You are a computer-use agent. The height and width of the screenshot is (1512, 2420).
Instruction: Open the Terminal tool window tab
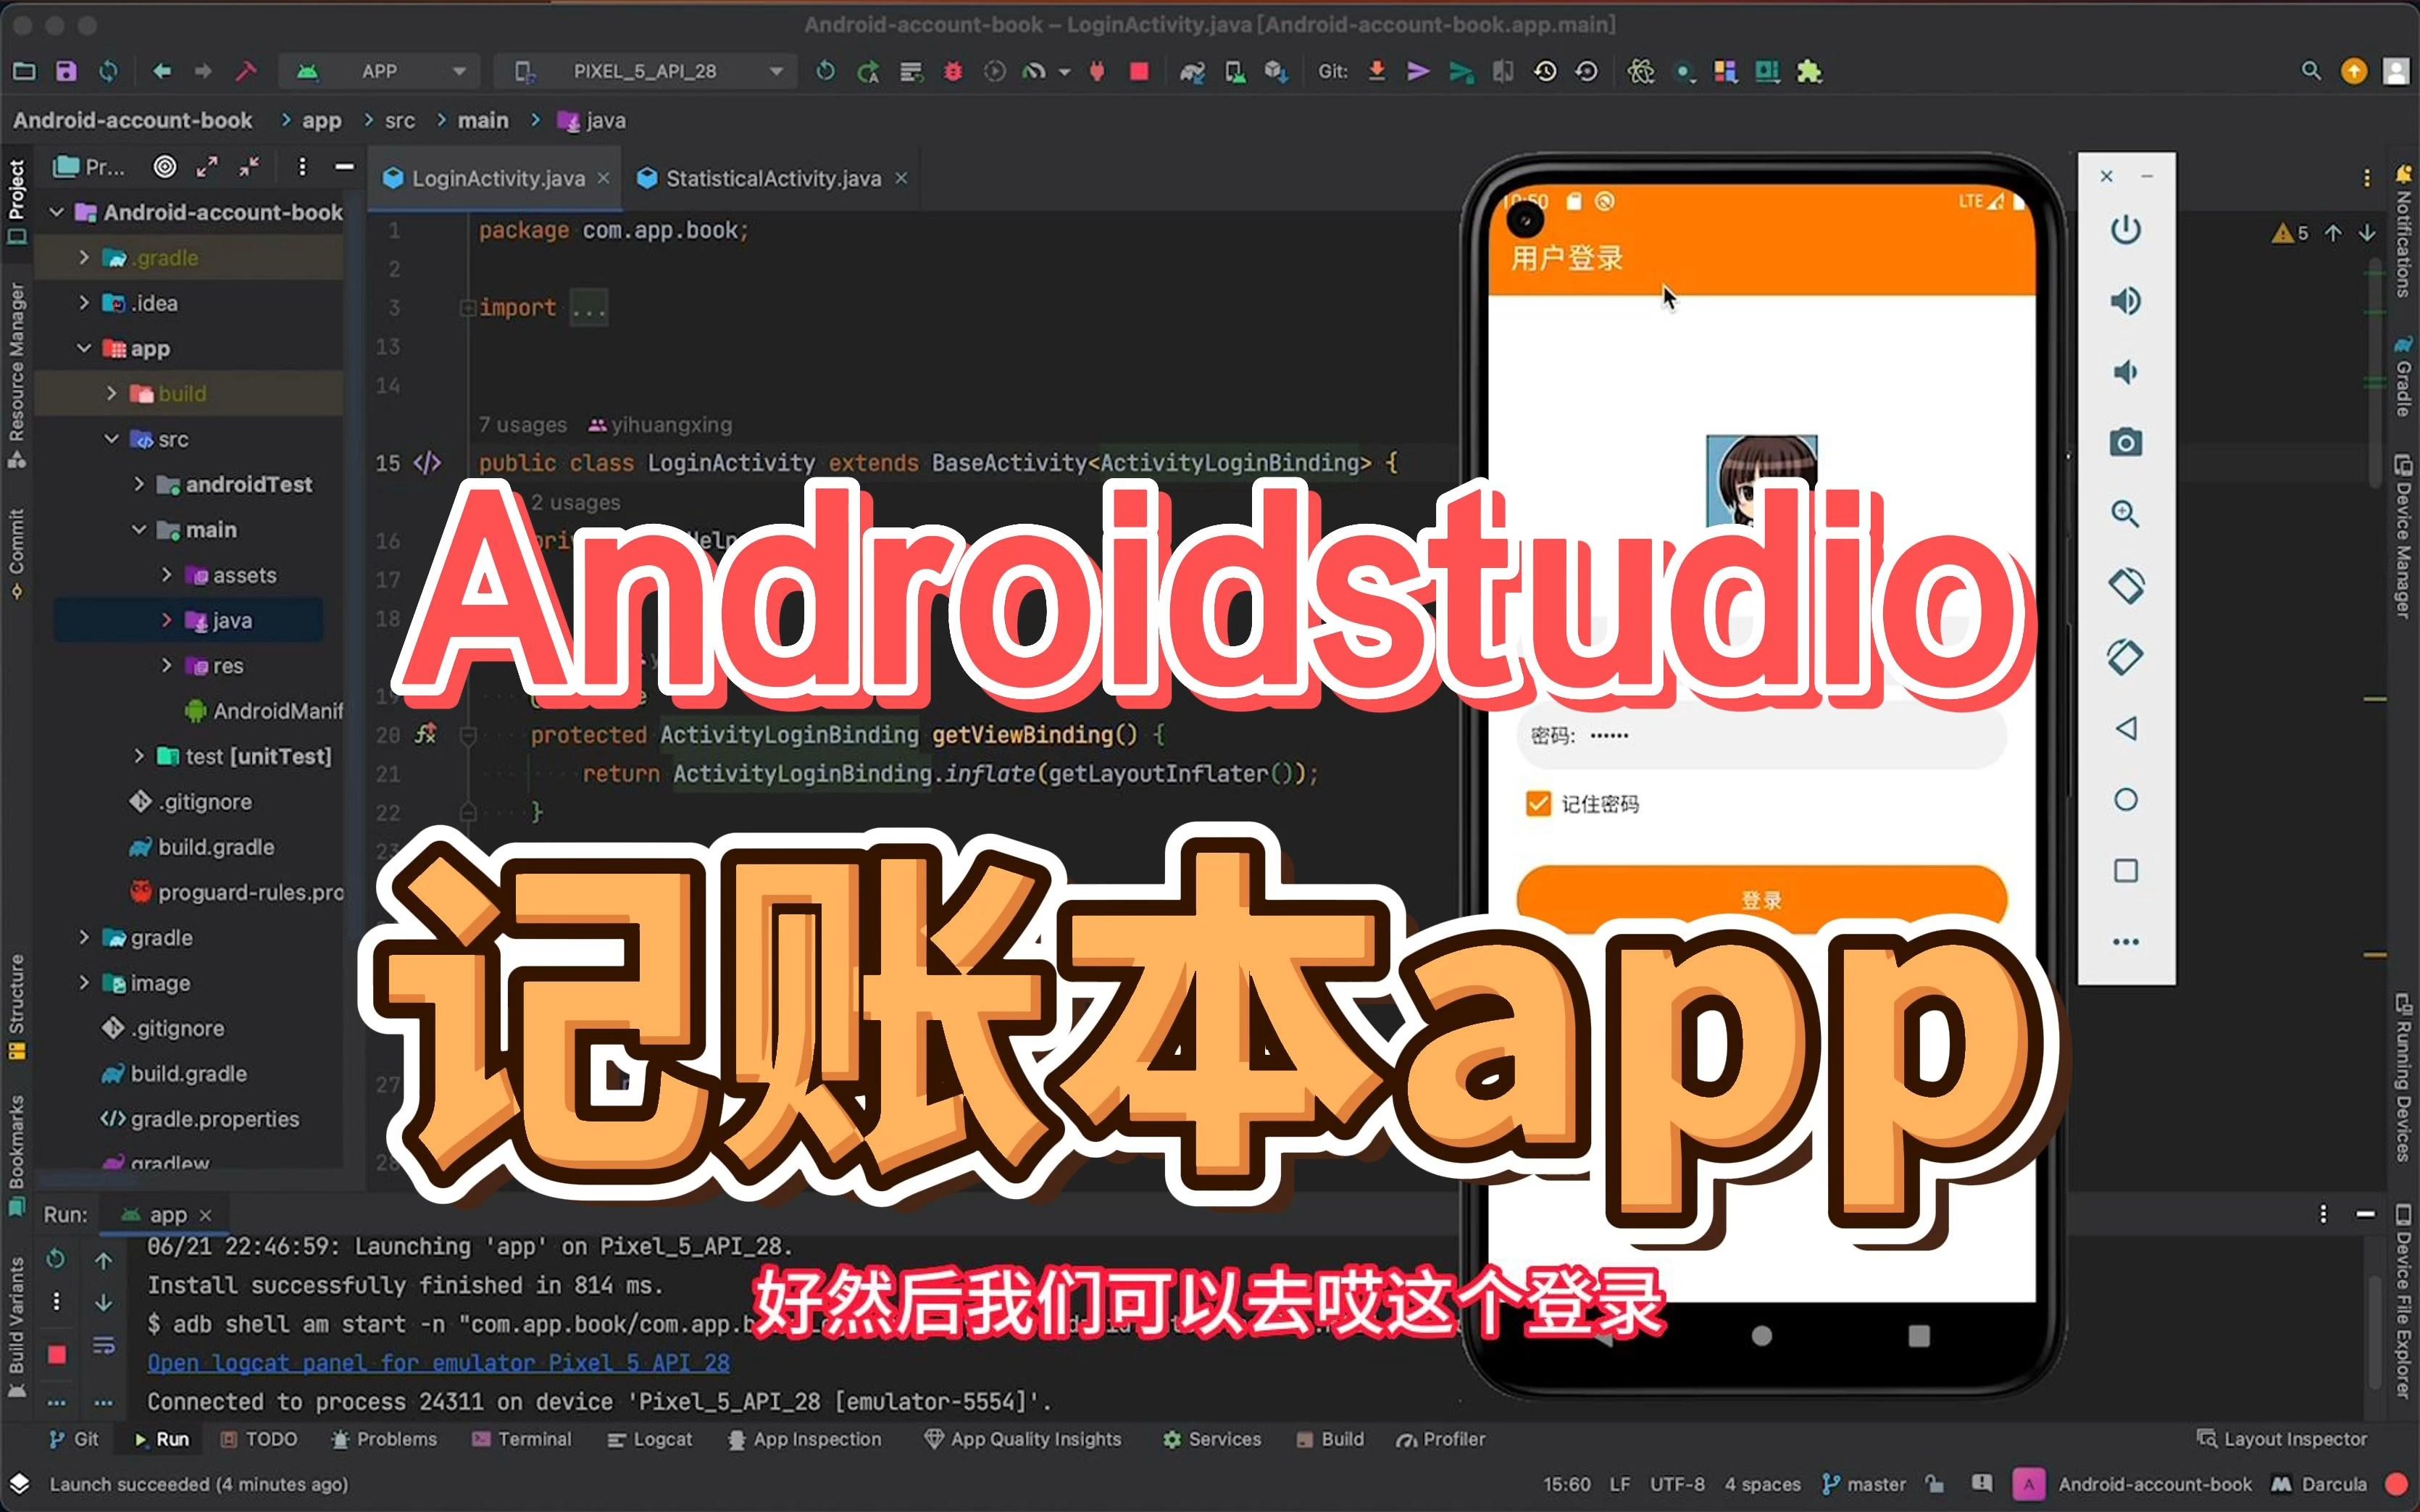523,1439
